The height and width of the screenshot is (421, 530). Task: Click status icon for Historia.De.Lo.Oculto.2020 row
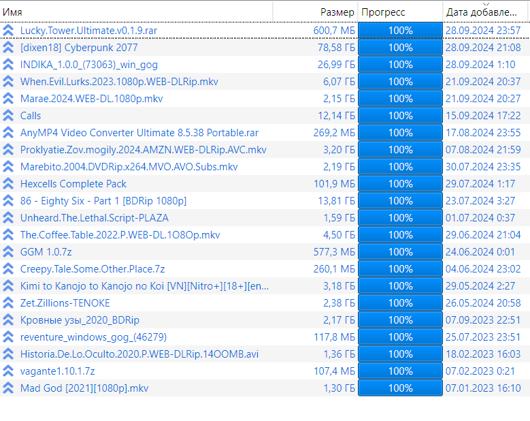coord(8,354)
